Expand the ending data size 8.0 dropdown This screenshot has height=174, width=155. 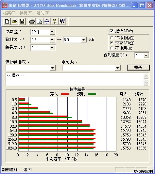pyautogui.click(x=84, y=40)
